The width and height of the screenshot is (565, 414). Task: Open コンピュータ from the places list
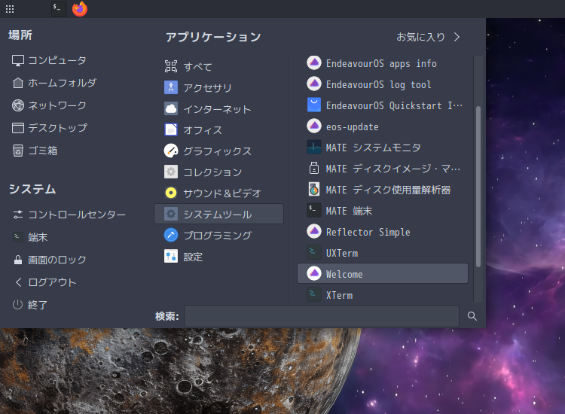tap(49, 60)
